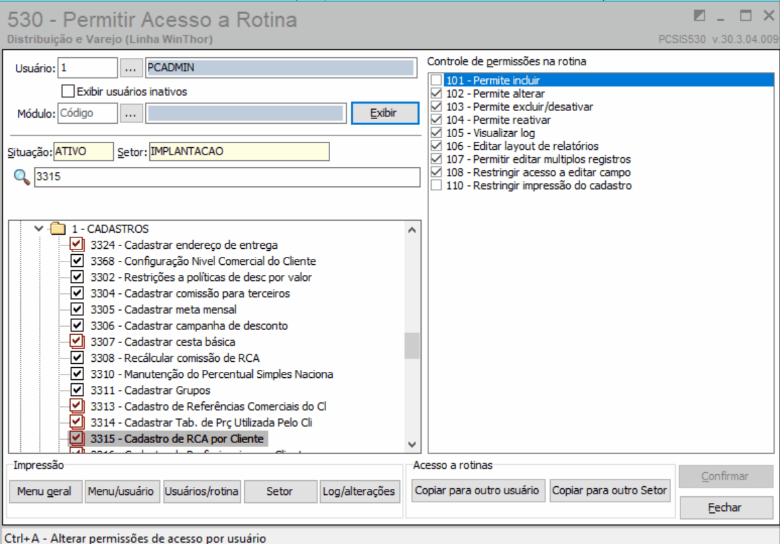Screen dimensions: 780x544
Task: Click the Exibir button
Action: coord(385,114)
